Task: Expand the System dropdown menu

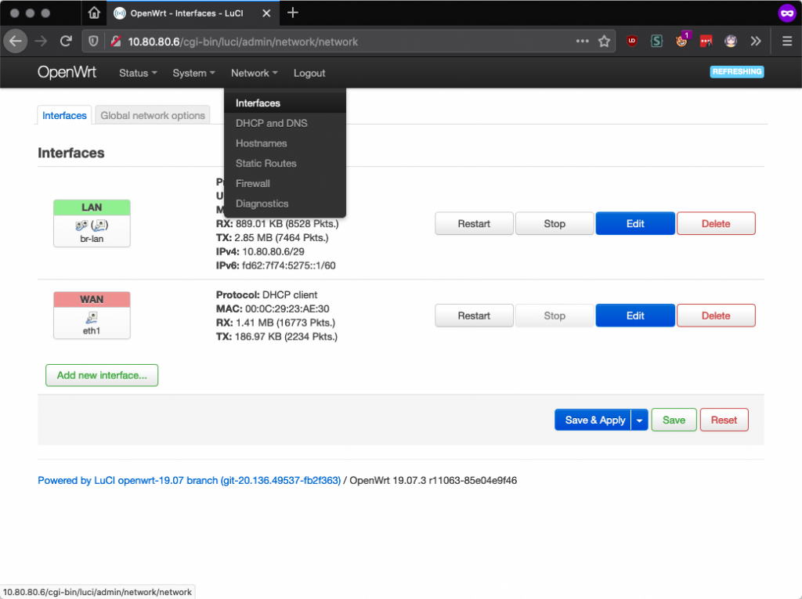Action: pos(193,73)
